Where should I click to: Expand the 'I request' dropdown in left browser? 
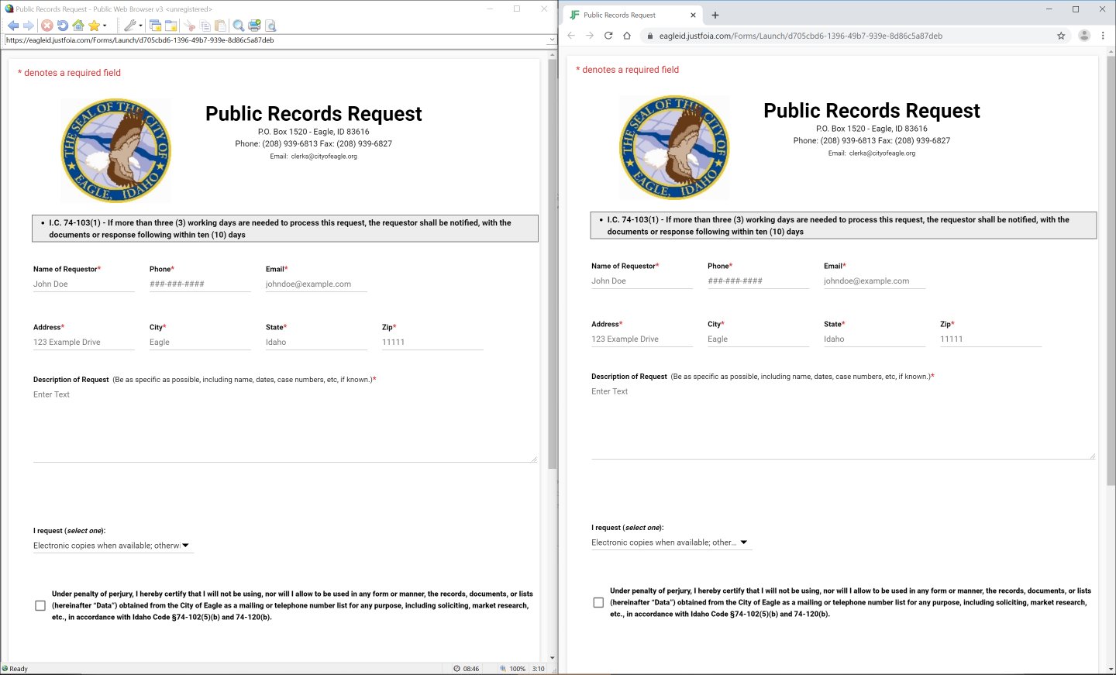coord(112,546)
